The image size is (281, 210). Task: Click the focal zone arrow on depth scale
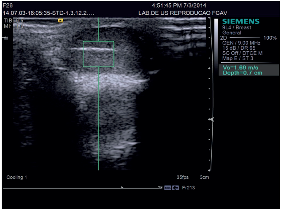pyautogui.click(x=211, y=120)
